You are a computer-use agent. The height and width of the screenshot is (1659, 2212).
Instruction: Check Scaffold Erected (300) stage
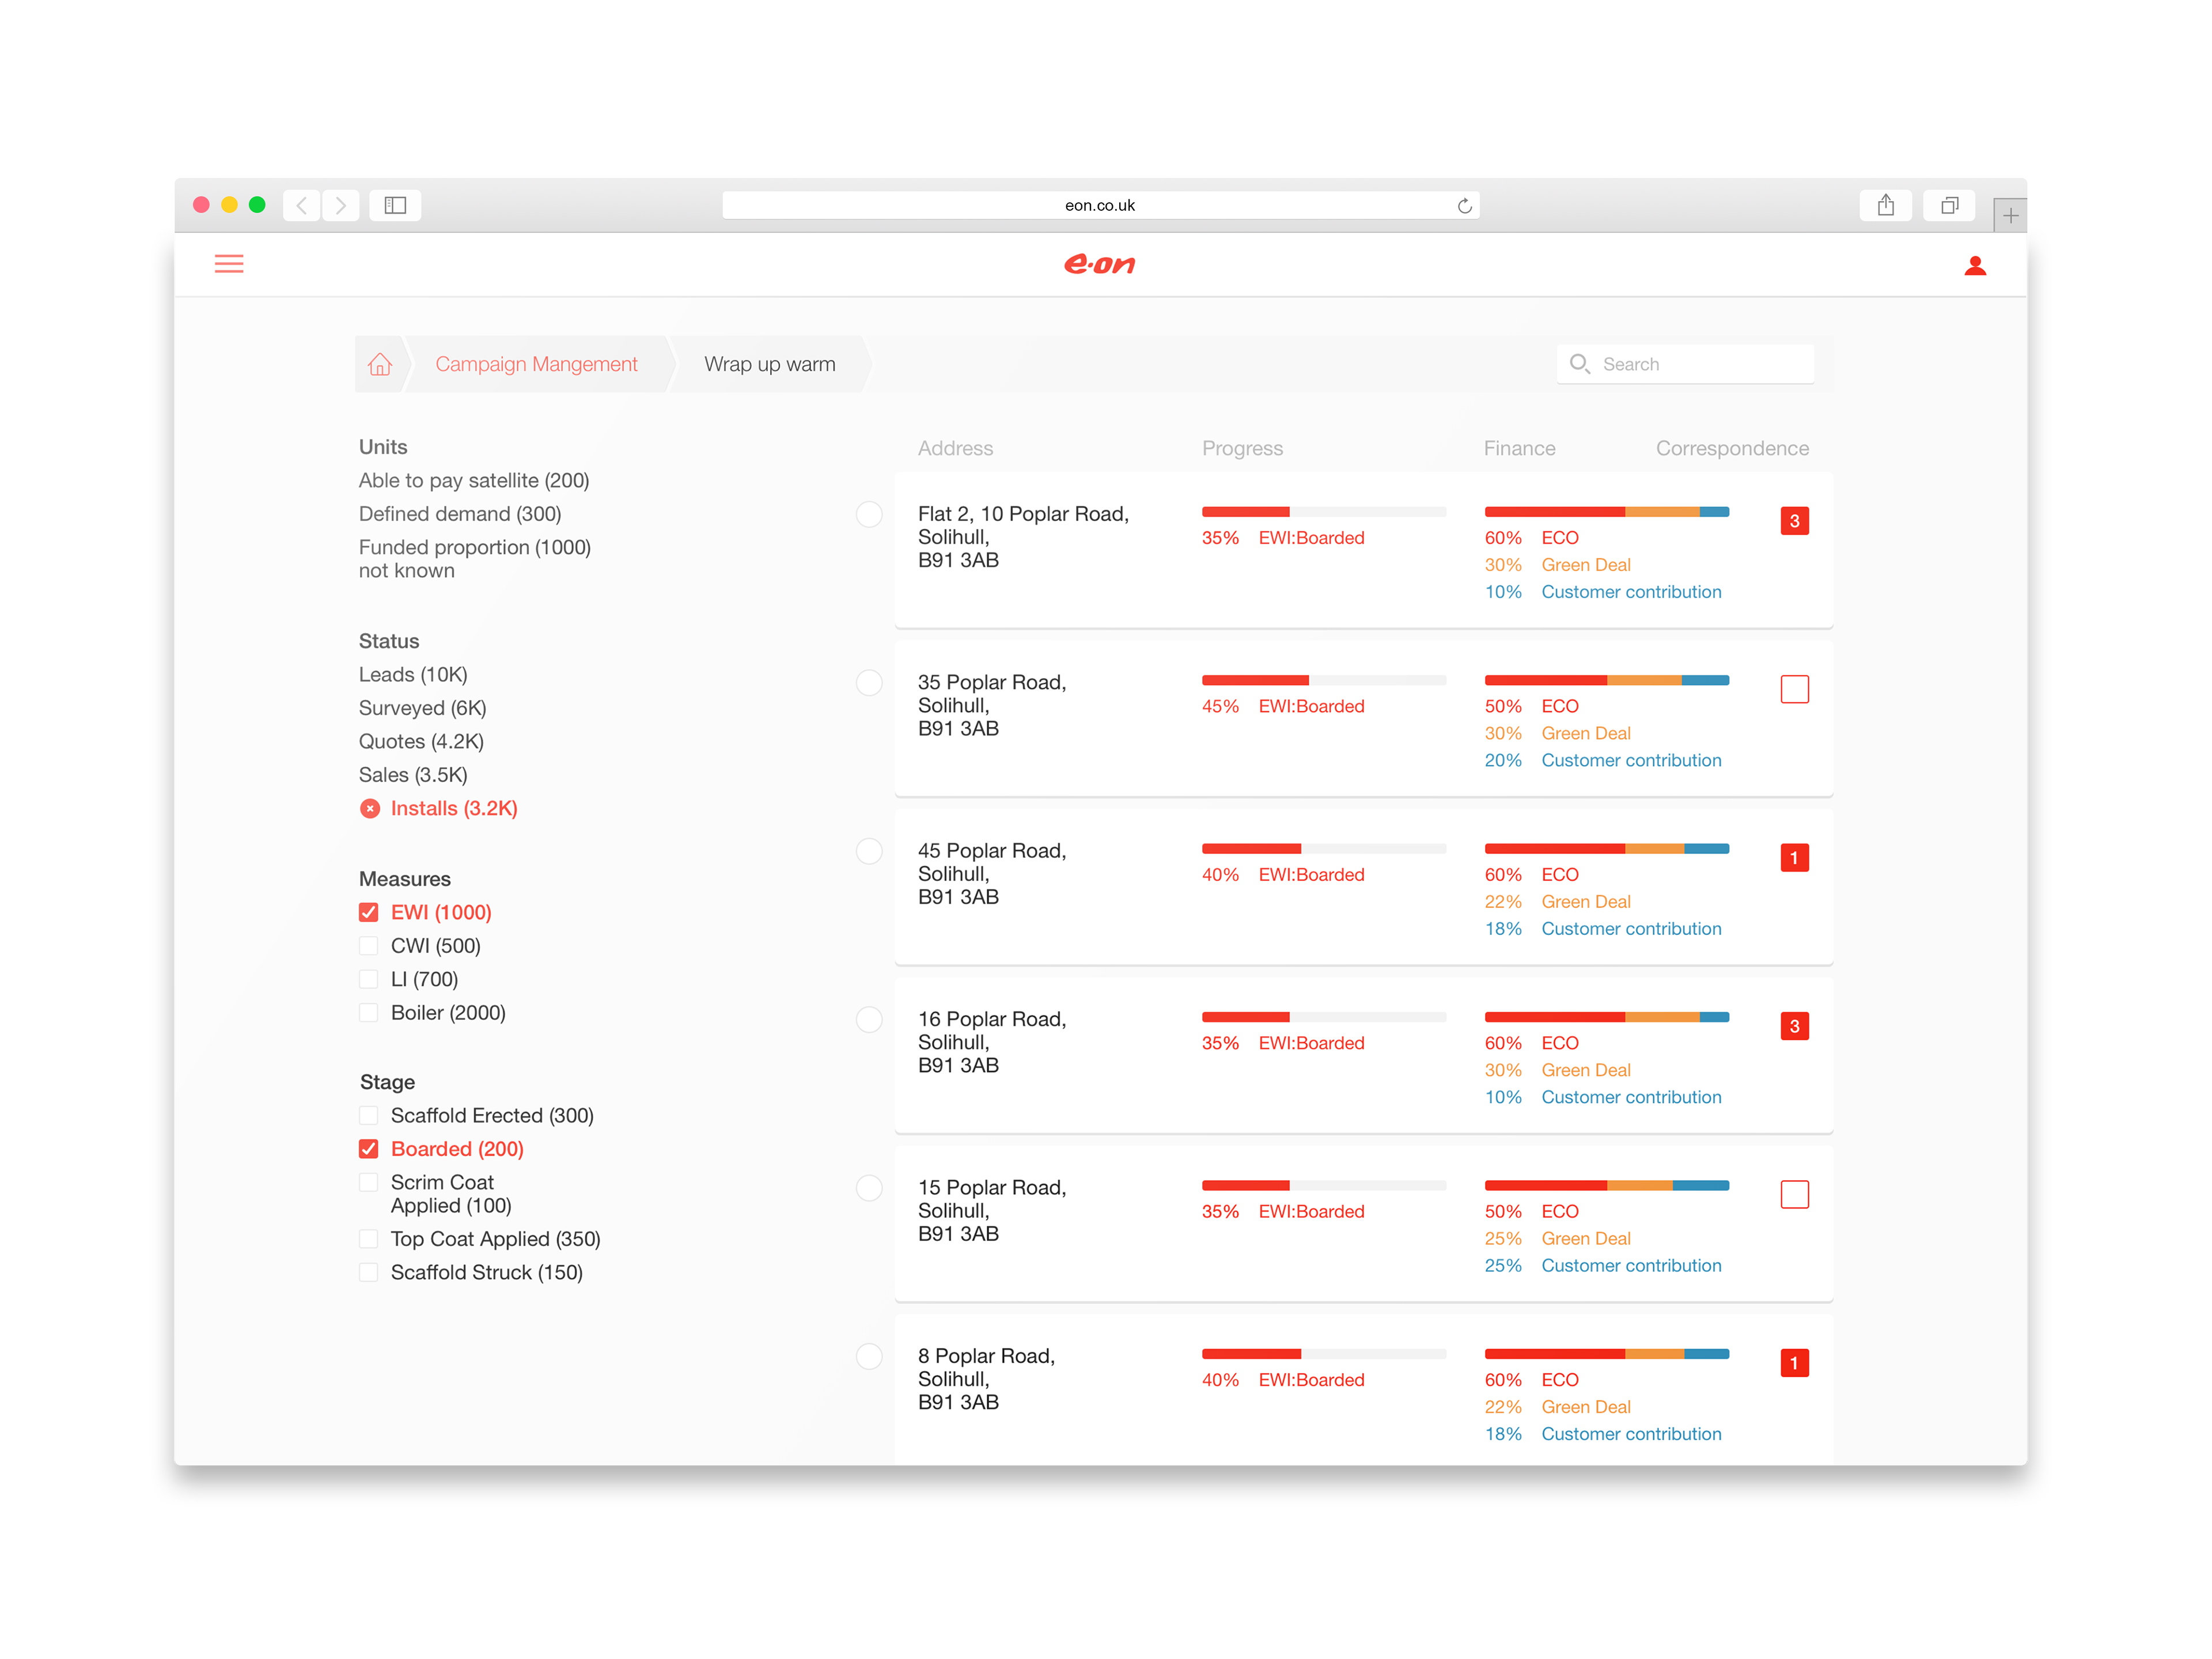[369, 1116]
